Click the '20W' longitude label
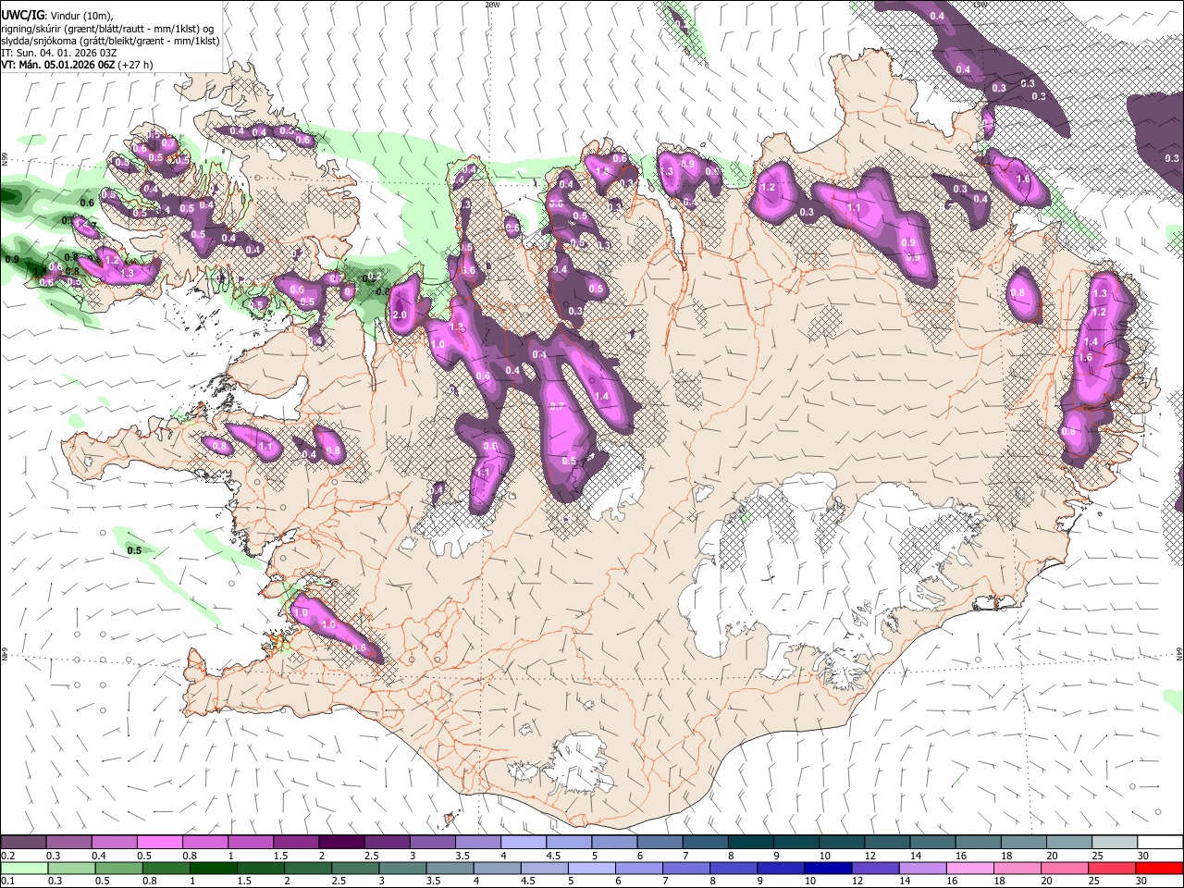The image size is (1184, 888). (491, 5)
